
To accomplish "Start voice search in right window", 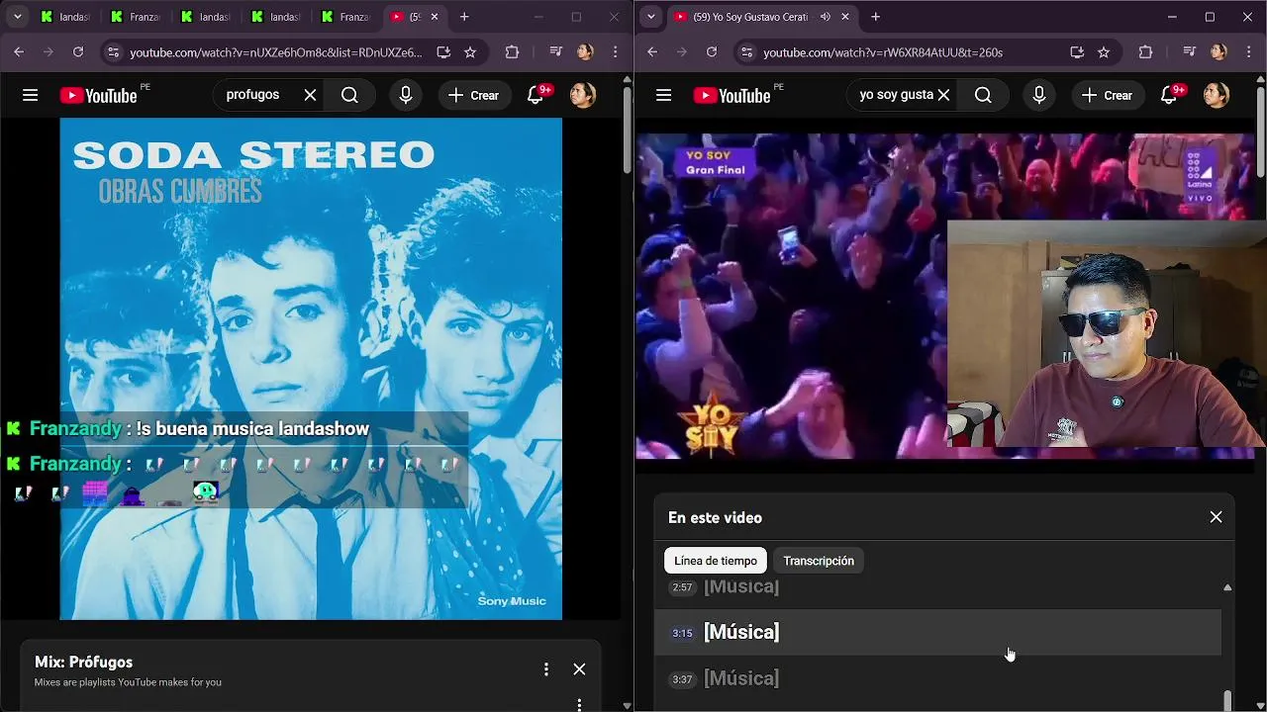I will (1038, 95).
